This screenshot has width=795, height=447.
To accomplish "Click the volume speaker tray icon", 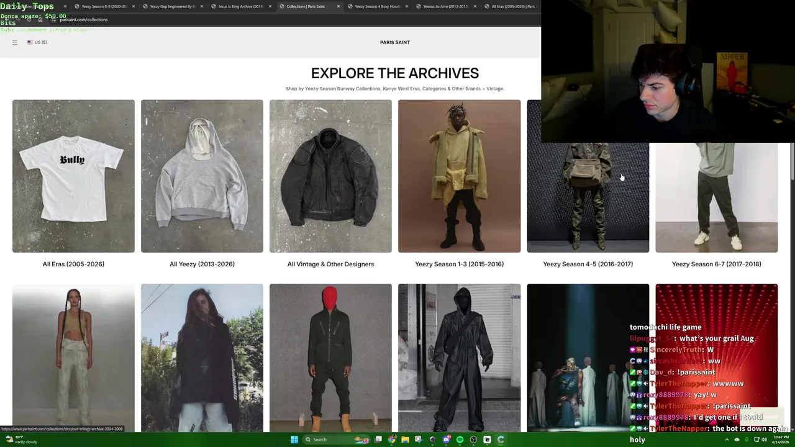I will tap(764, 440).
